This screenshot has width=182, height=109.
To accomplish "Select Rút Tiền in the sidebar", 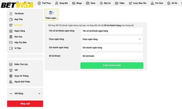I will click(x=18, y=25).
